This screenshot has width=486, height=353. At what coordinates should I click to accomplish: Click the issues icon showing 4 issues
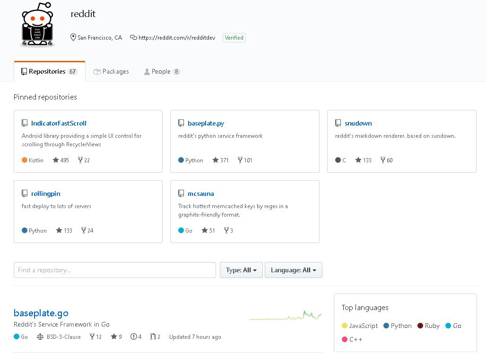pyautogui.click(x=134, y=336)
